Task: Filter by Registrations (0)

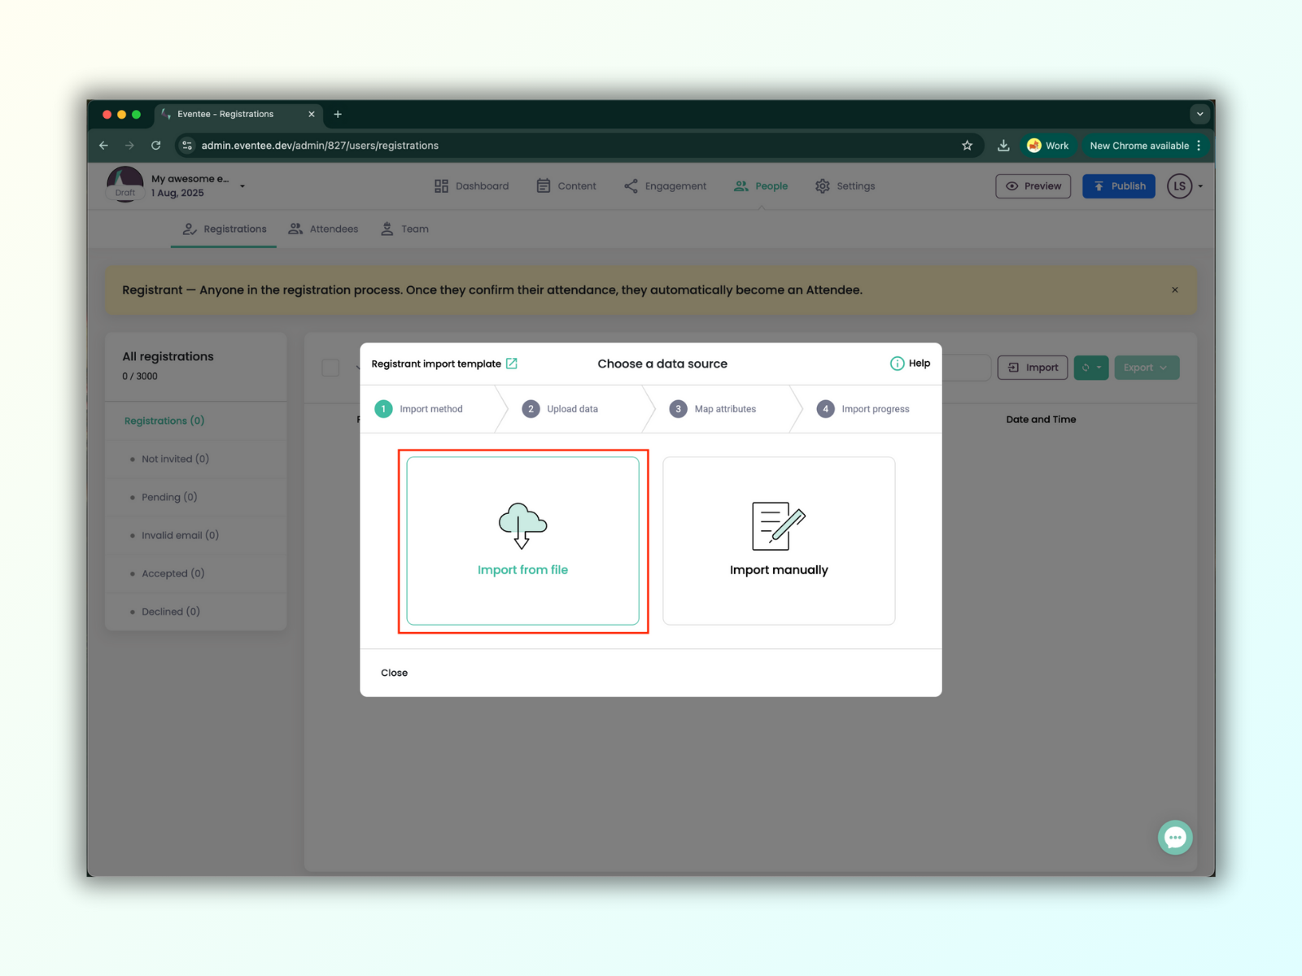Action: point(164,420)
